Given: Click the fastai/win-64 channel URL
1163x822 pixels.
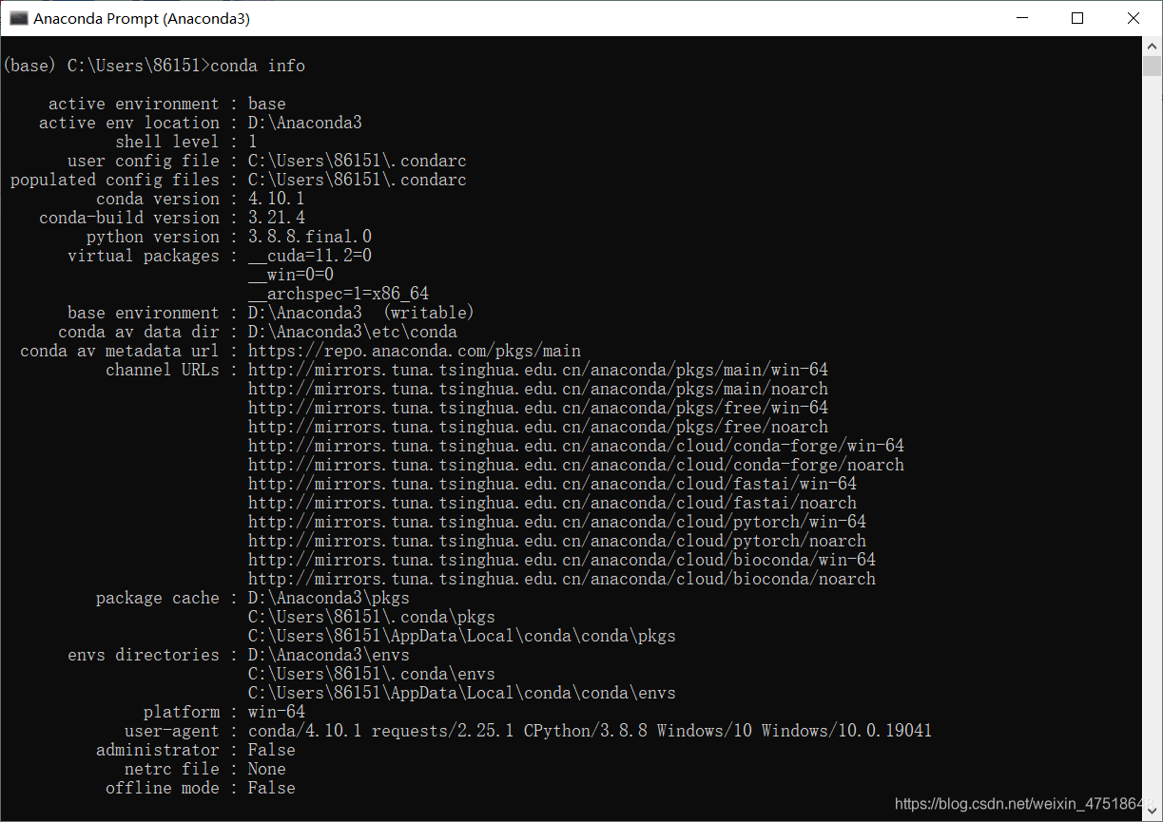Looking at the screenshot, I should pos(552,484).
